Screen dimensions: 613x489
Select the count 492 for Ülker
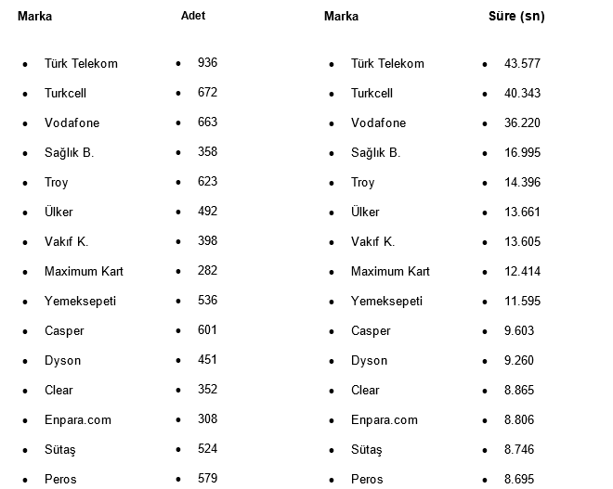pyautogui.click(x=207, y=212)
